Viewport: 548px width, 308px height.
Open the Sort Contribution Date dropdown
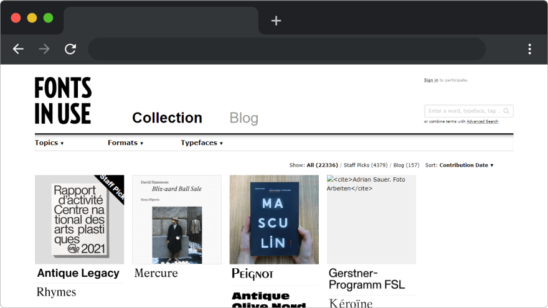pyautogui.click(x=466, y=165)
